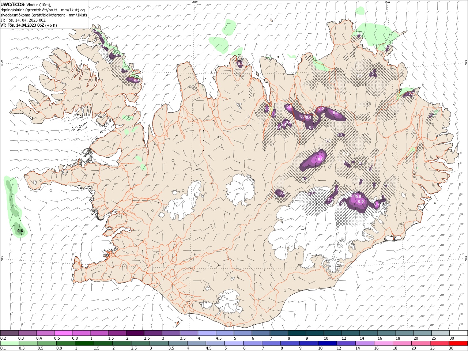
Task: Pick the pale grey 25 snow scale swatch
Action: coord(441,333)
